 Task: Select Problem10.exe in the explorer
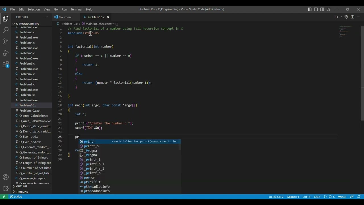29,110
